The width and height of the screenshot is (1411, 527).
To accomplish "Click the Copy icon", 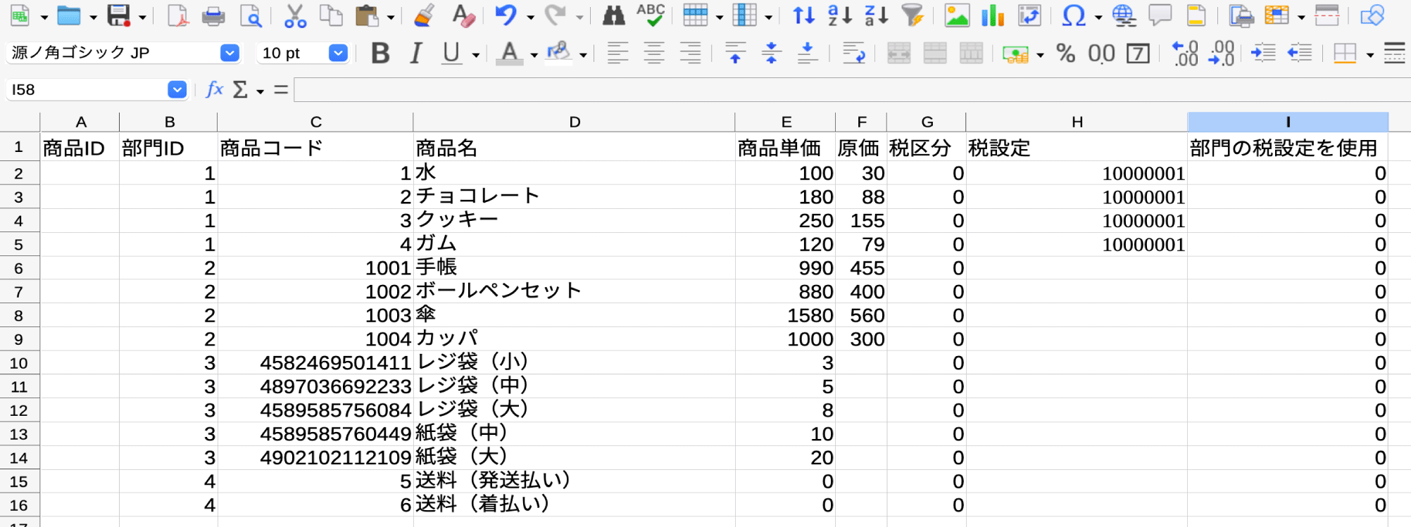I will [x=331, y=15].
